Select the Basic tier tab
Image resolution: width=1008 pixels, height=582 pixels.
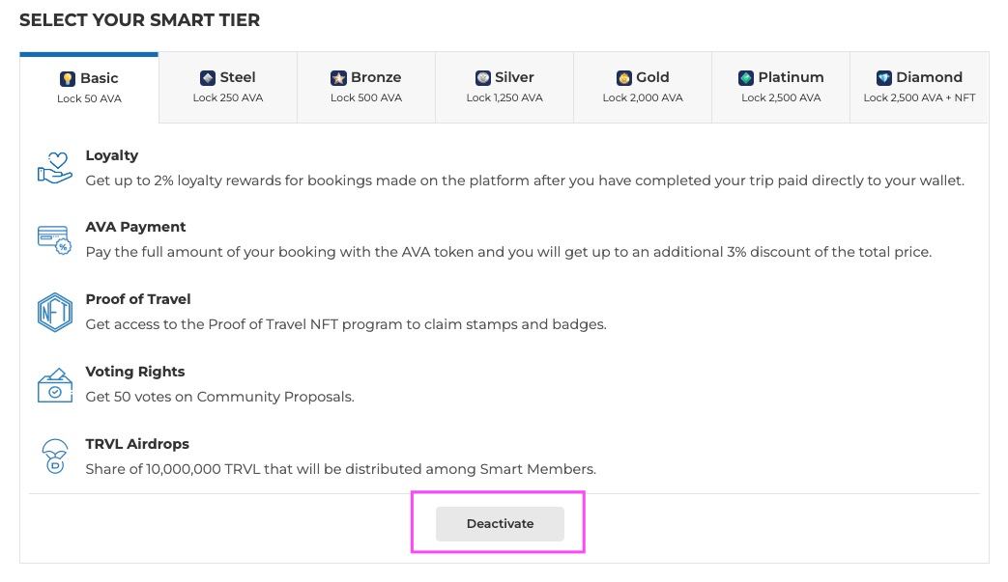tap(89, 87)
